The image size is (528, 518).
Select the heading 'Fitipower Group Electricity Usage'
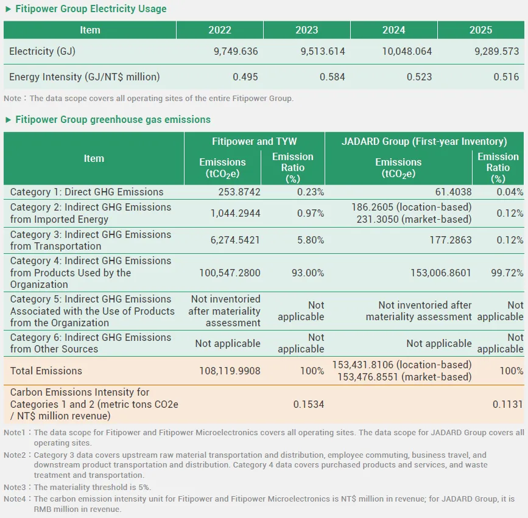(91, 9)
